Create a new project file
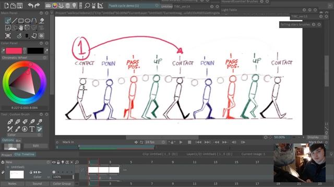Image resolution: width=334 pixels, height=187 pixels. coord(6,5)
